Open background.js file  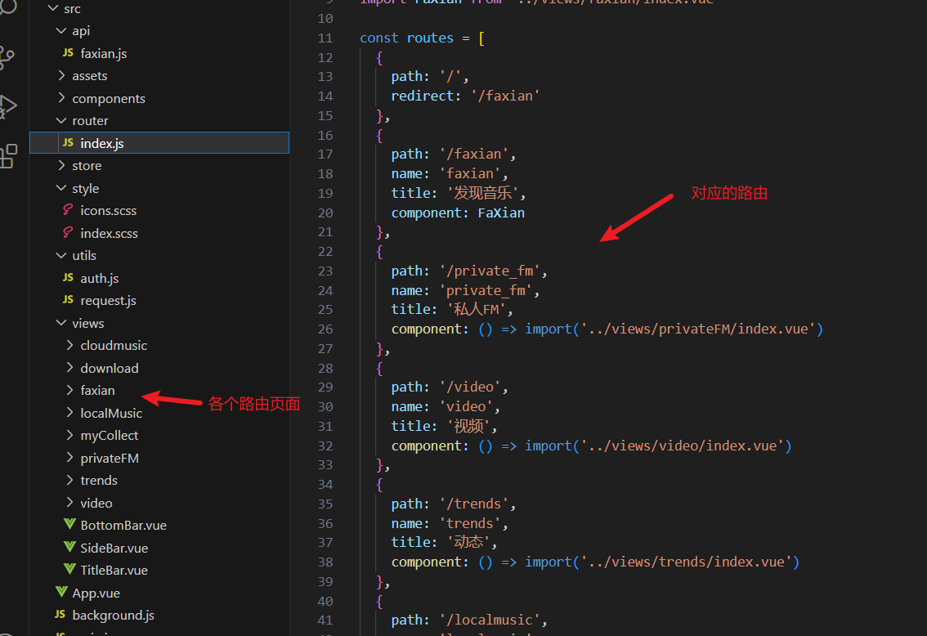coord(113,616)
